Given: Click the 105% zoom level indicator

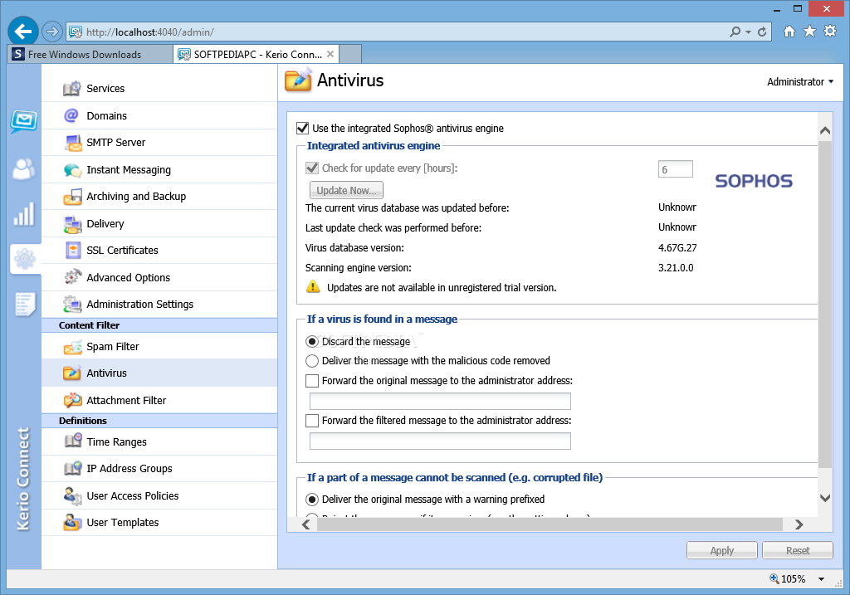Looking at the screenshot, I should point(788,579).
